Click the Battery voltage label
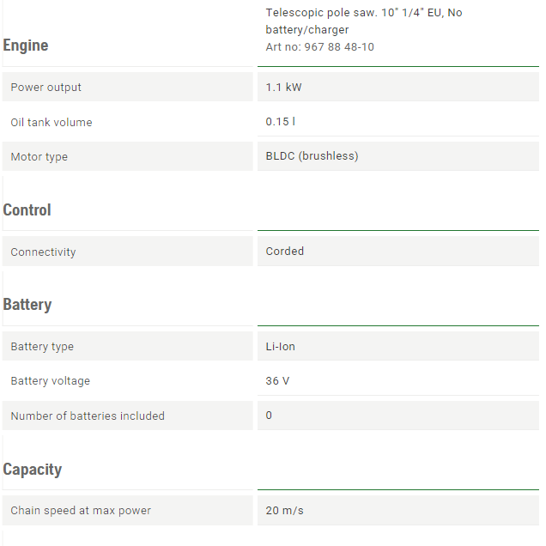 [51, 380]
